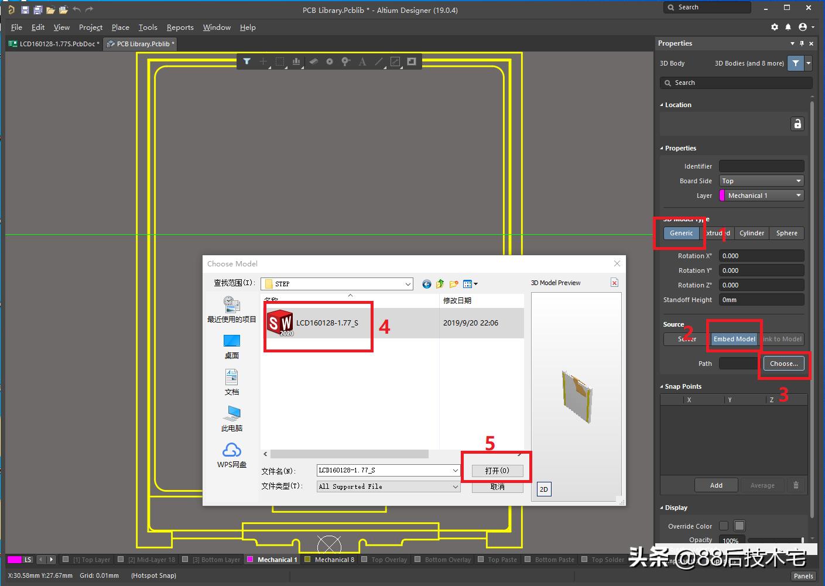825x586 pixels.
Task: Toggle the Location lock padlock
Action: [x=797, y=124]
